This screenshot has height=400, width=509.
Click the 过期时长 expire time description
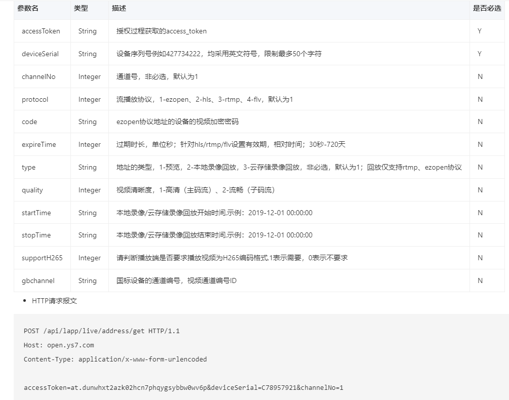click(231, 144)
